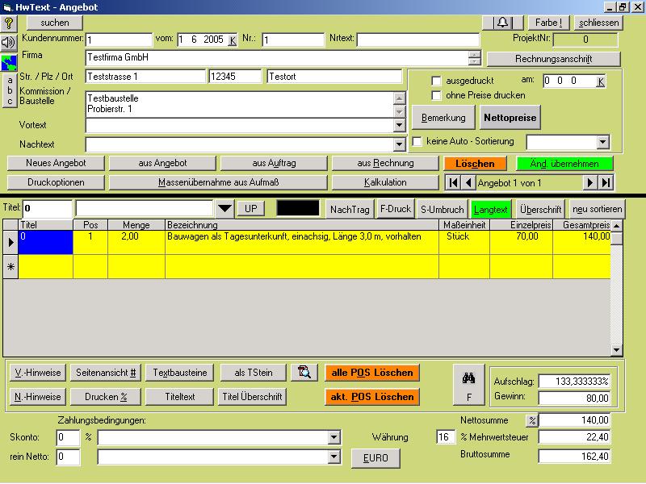Click the speaker sound icon

[x=9, y=43]
